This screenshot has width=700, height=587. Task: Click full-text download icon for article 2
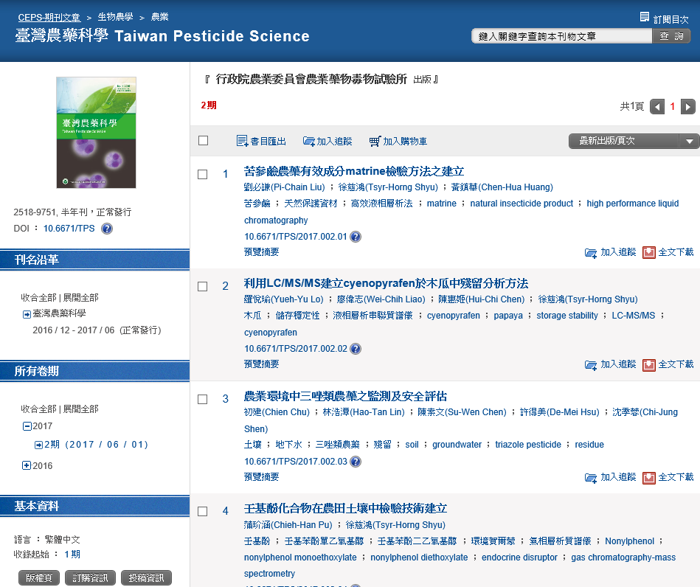coord(648,365)
